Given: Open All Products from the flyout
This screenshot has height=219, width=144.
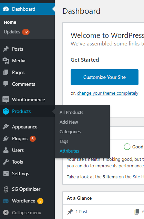Looking at the screenshot, I should (71, 113).
